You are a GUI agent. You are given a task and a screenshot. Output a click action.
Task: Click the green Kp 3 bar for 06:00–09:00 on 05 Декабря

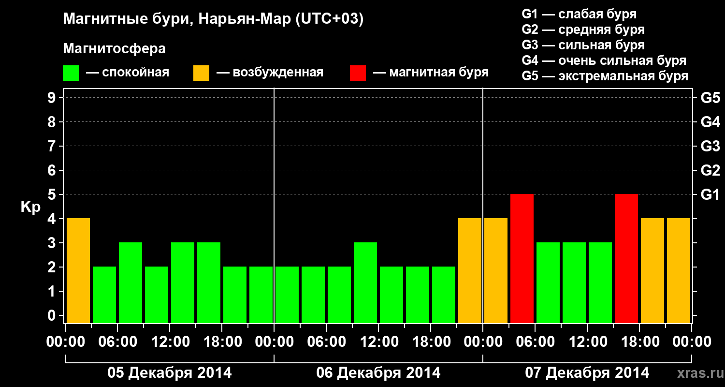130,283
